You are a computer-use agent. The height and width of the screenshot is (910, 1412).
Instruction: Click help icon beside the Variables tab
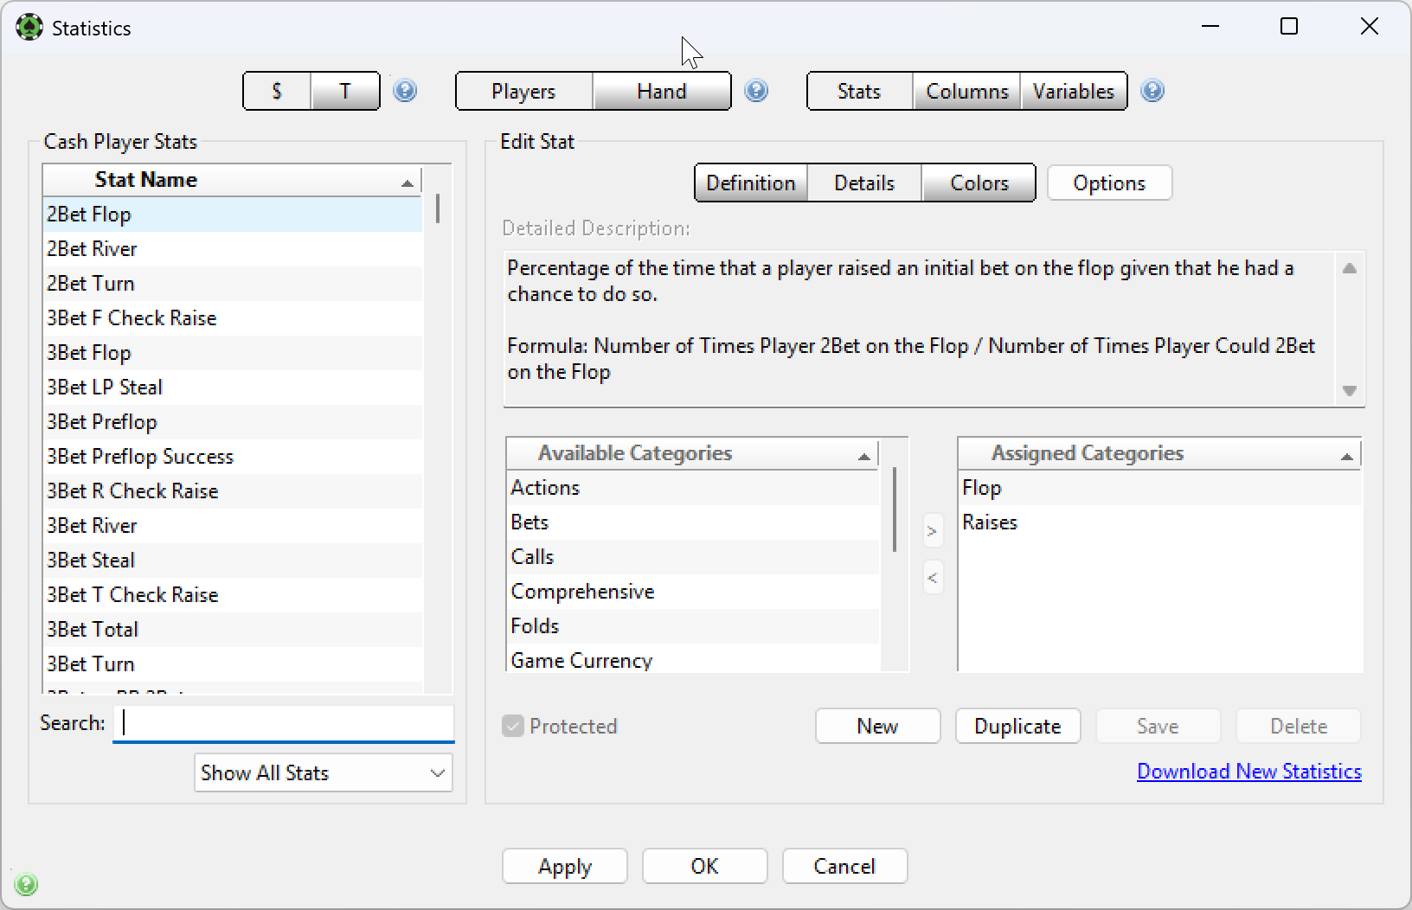(1152, 91)
